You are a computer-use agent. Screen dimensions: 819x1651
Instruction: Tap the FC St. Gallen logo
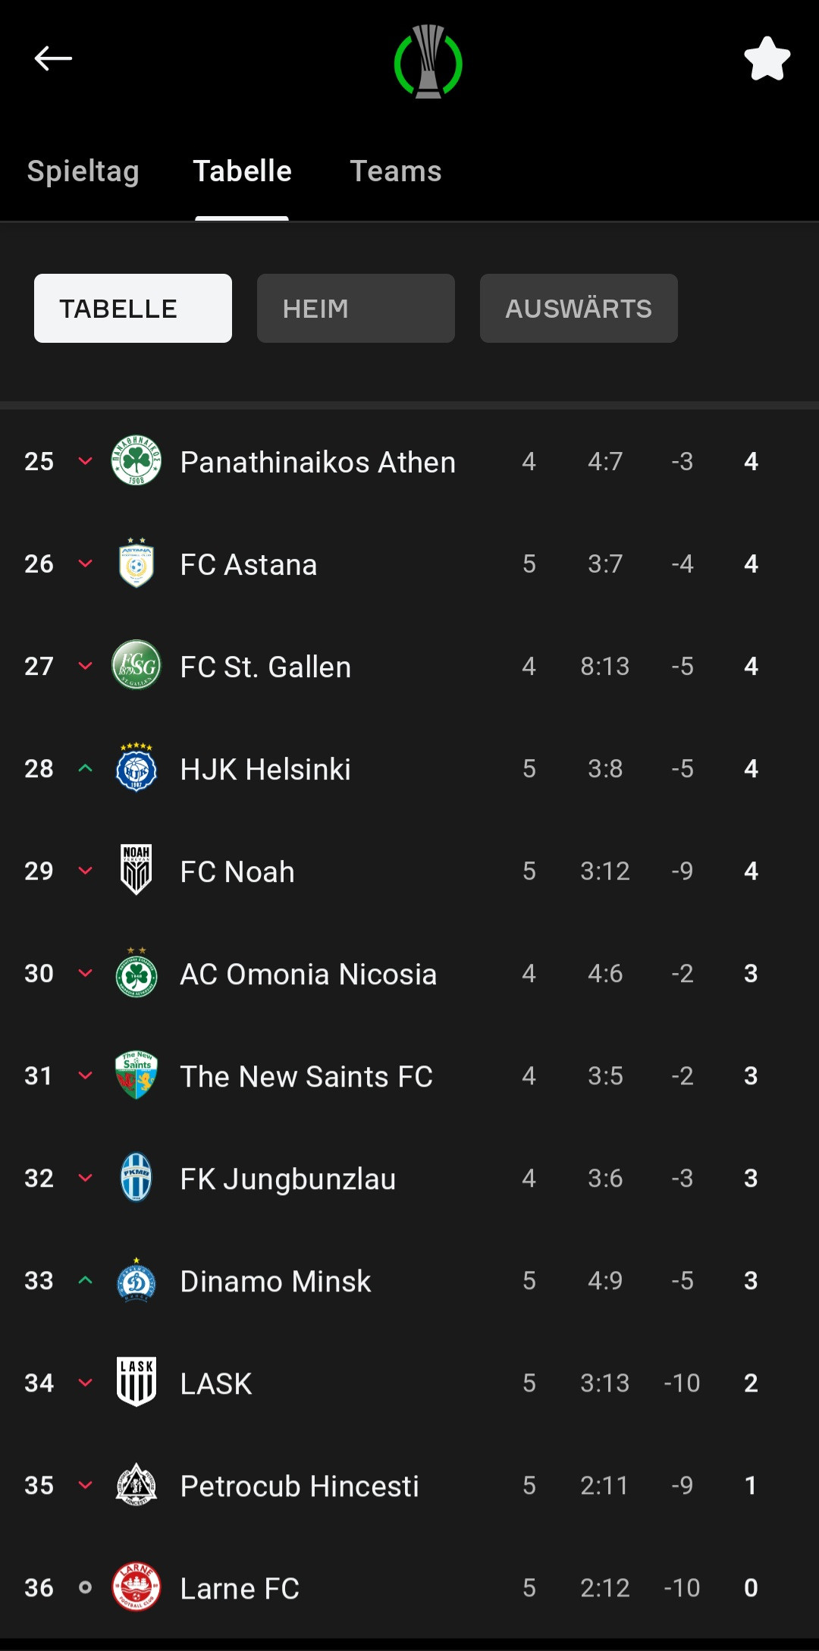[136, 666]
